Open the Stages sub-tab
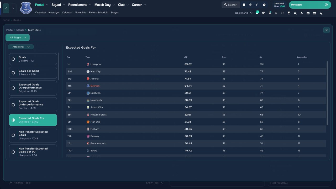Image resolution: width=336 pixels, height=189 pixels. [115, 13]
